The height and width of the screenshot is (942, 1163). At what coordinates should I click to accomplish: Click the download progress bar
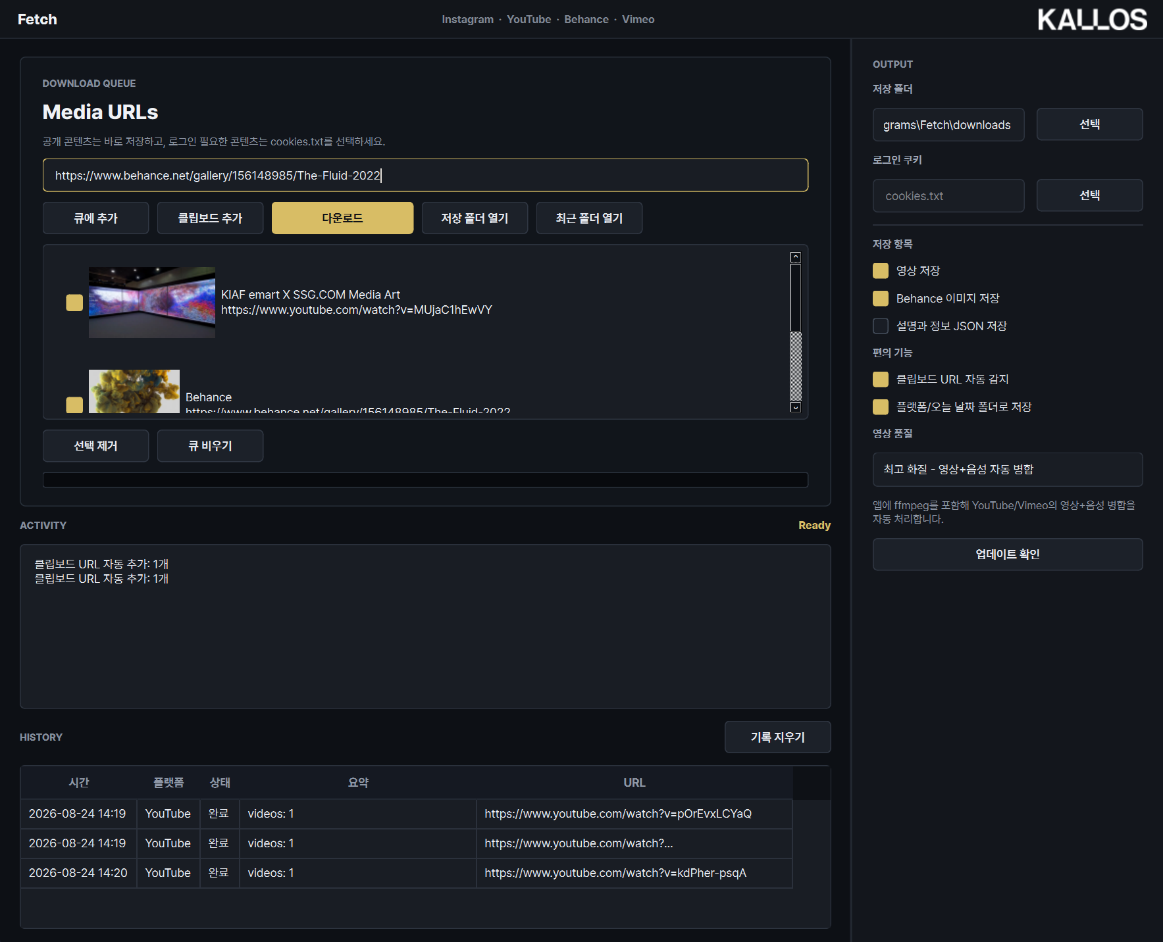(x=425, y=480)
